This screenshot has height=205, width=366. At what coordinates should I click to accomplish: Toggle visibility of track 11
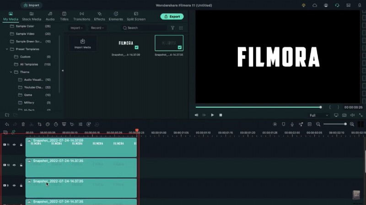click(14, 145)
